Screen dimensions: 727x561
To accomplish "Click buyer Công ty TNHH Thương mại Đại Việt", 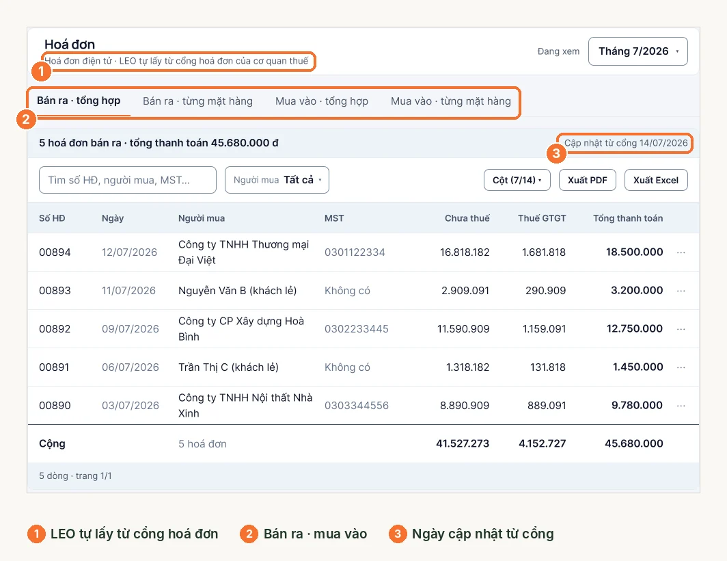I will (x=243, y=252).
